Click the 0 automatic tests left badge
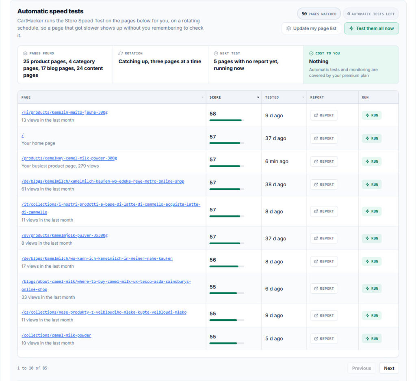Image resolution: width=416 pixels, height=381 pixels. coord(371,14)
